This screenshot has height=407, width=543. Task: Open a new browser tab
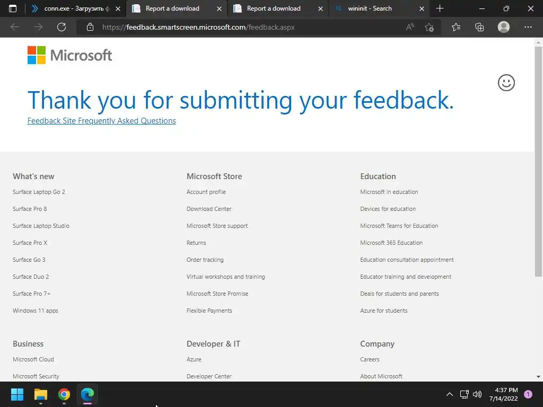(x=440, y=8)
